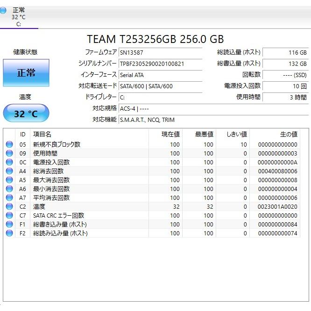The width and height of the screenshot is (311, 311).
Task: Click raw value 00000000000A
Action: pyautogui.click(x=277, y=163)
